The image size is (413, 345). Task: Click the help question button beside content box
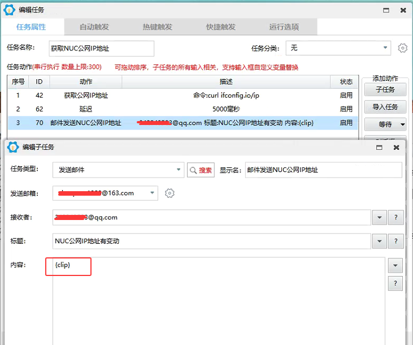(395, 284)
